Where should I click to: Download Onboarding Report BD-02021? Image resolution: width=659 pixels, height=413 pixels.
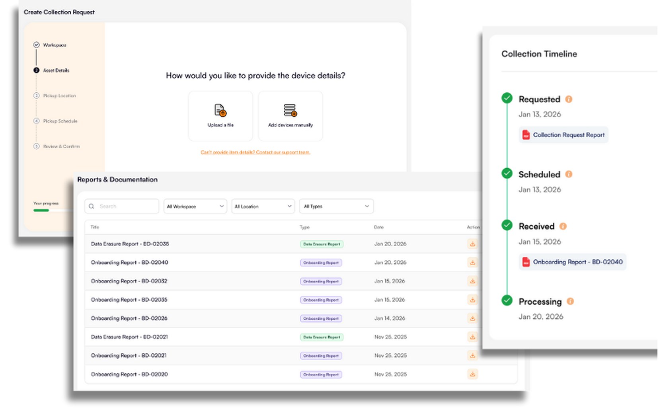point(472,356)
